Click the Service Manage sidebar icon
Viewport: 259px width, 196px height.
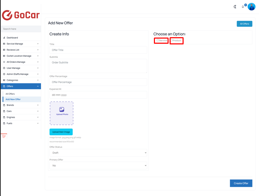4,44
